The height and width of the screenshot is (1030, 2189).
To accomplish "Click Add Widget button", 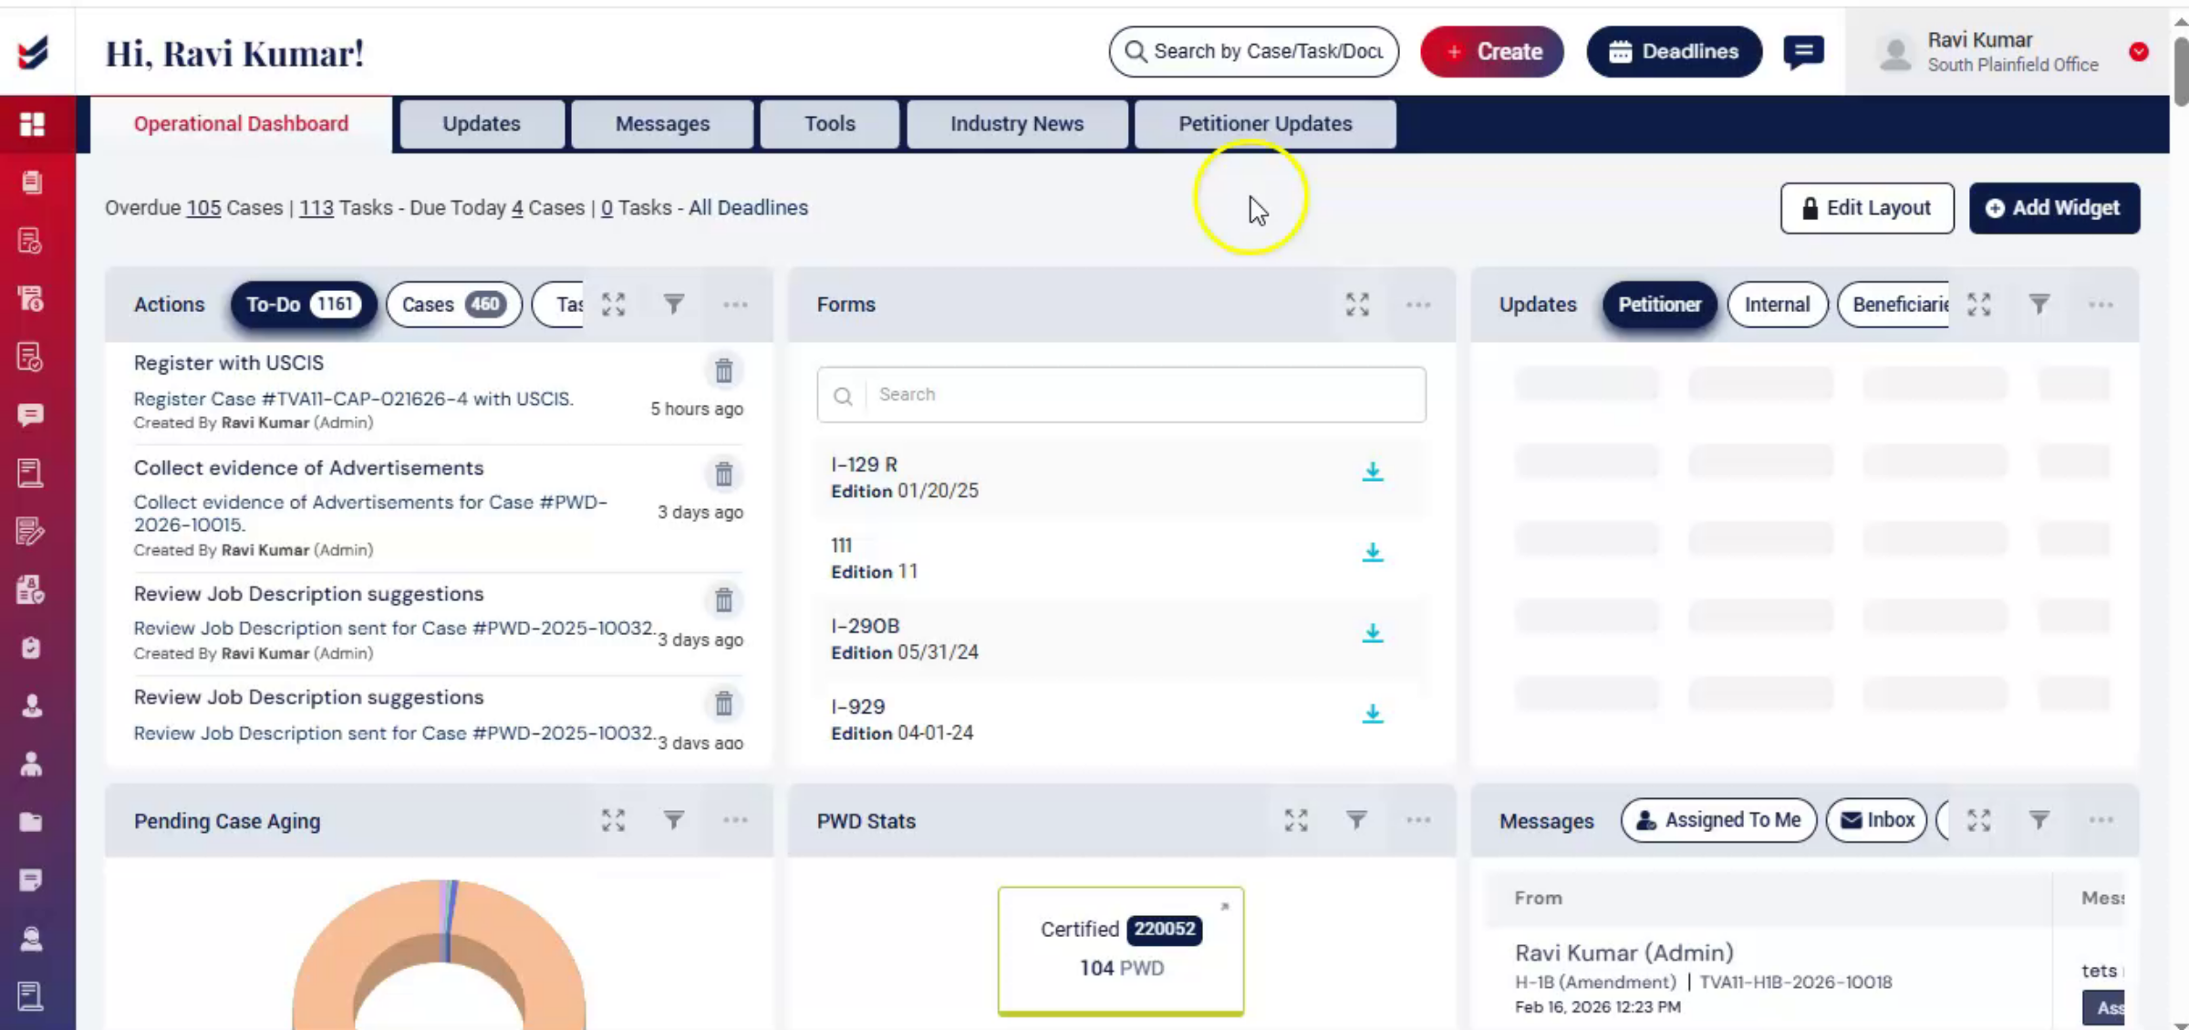I will [2054, 208].
